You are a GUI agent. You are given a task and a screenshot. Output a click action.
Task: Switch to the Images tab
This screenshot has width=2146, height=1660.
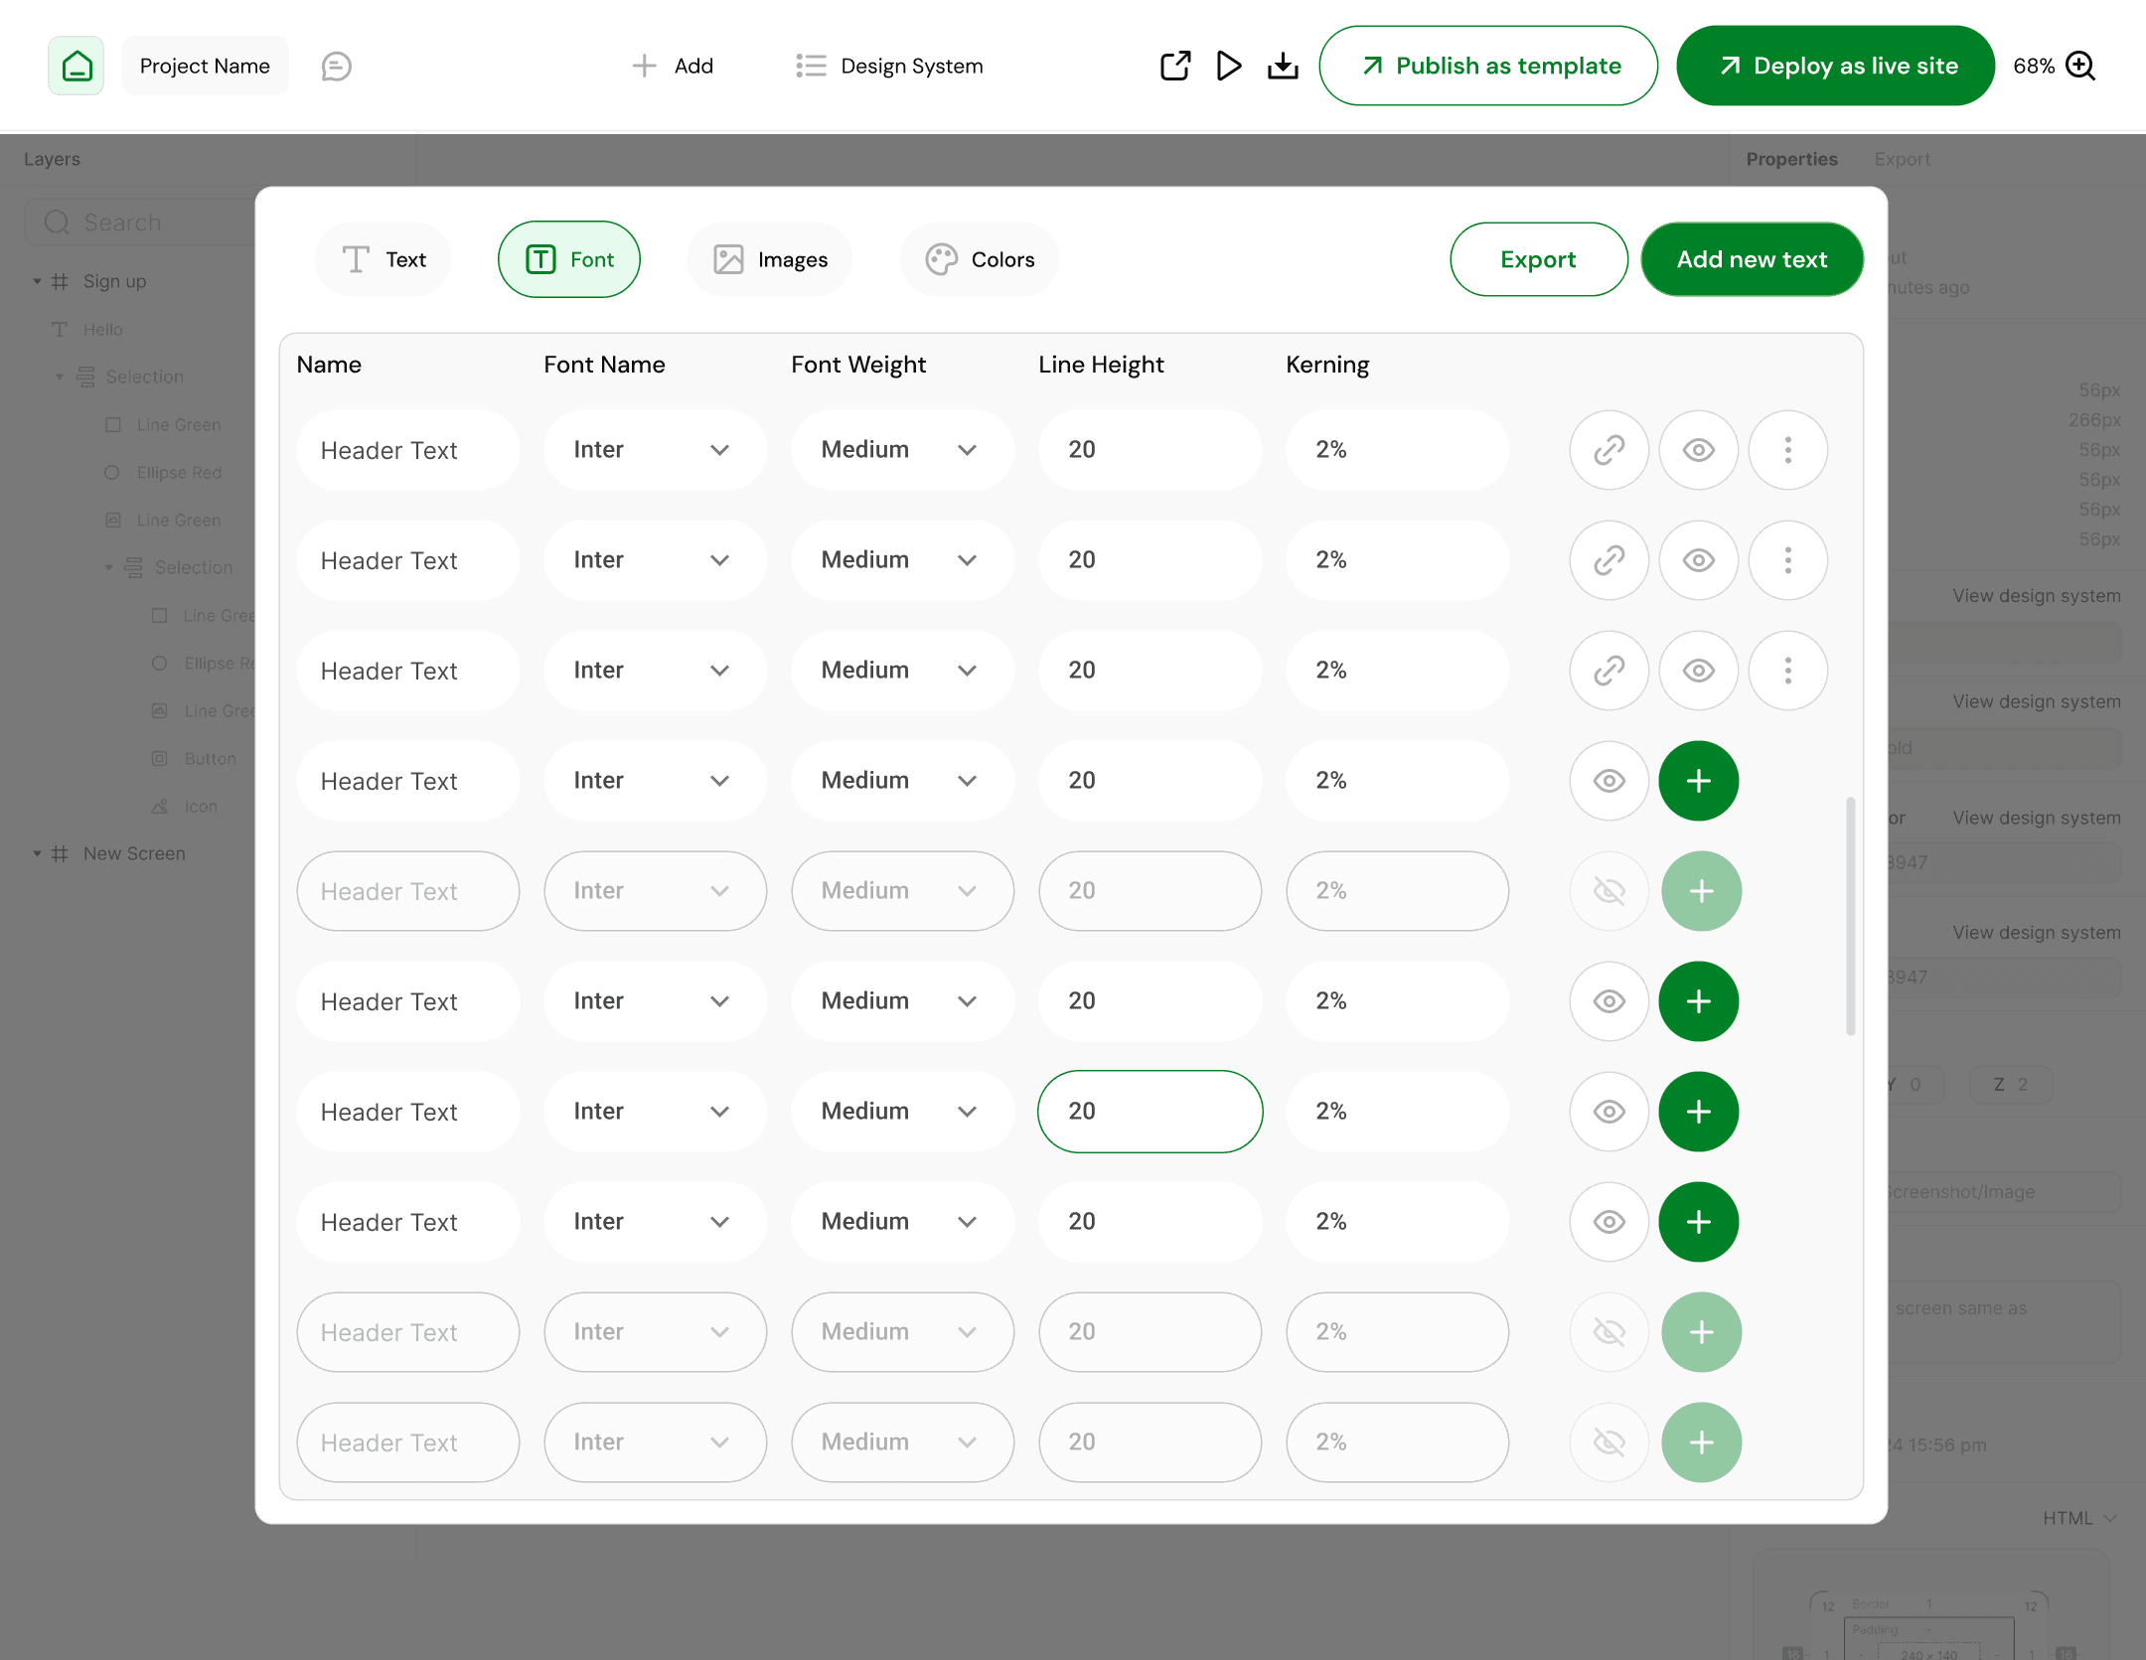pyautogui.click(x=770, y=259)
